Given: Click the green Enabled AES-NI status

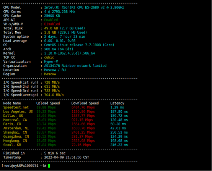Looking at the screenshot, I should click(x=51, y=20).
